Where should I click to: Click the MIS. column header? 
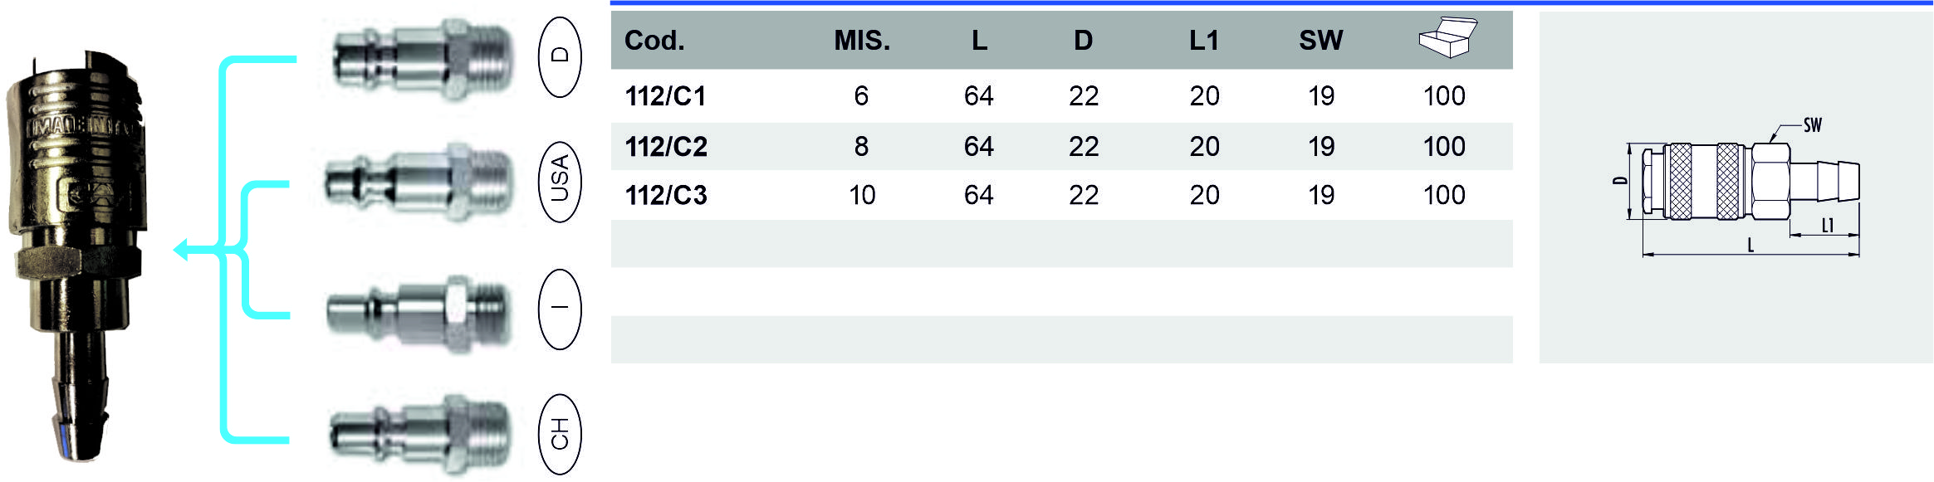tap(862, 41)
